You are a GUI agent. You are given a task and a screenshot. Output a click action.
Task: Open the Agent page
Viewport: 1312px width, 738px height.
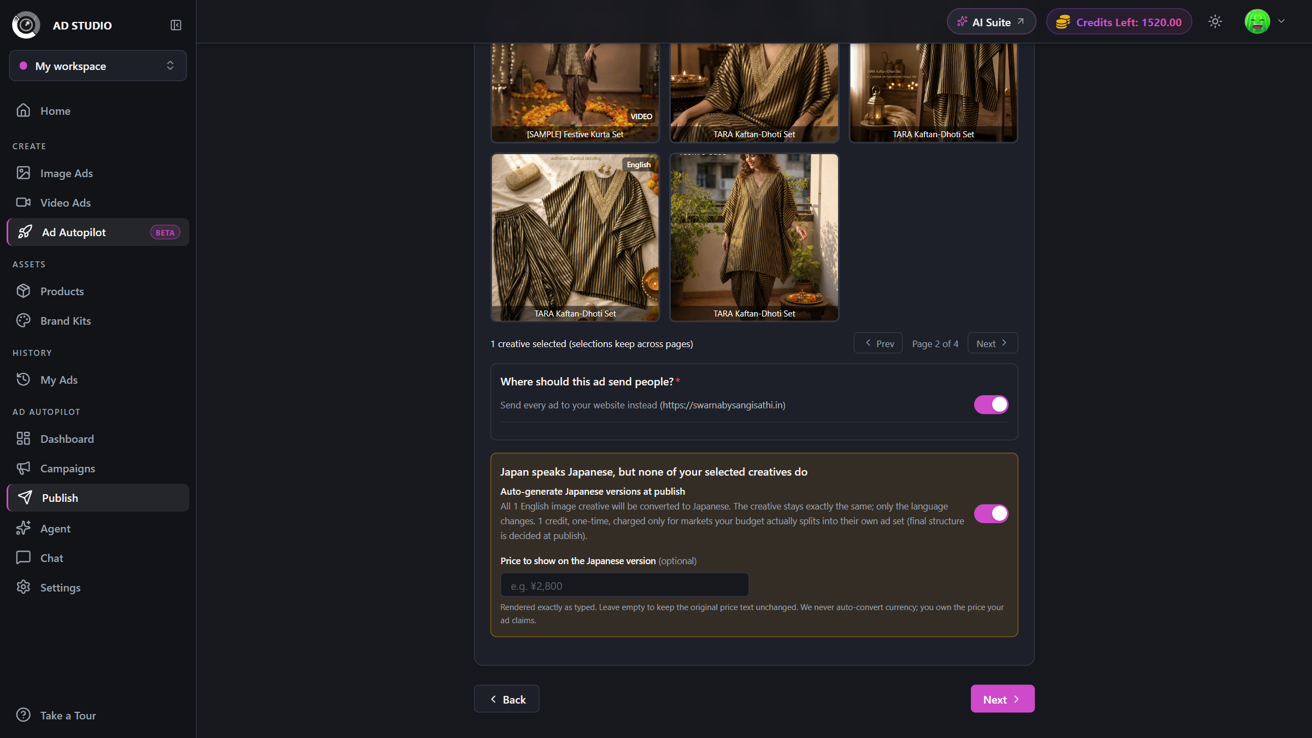pos(98,528)
